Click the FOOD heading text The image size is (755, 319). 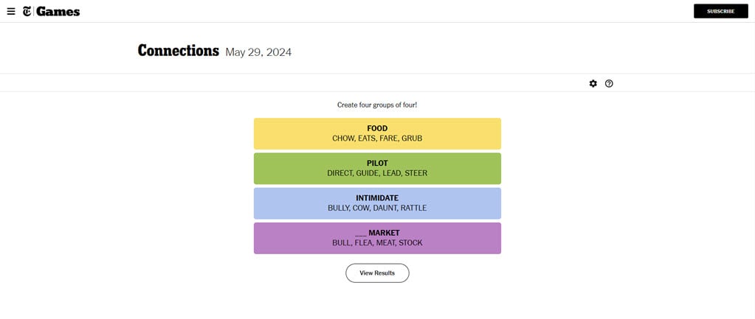point(377,128)
